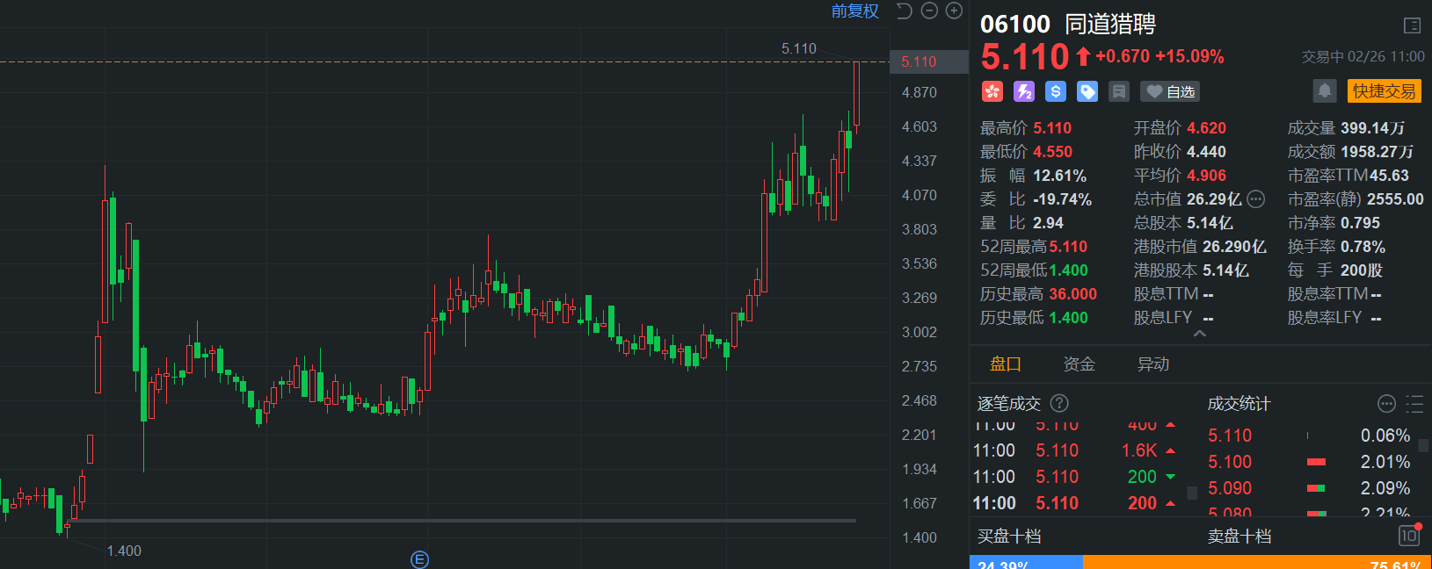Click the 卖盘十档 heading
Viewport: 1432px width, 569px height.
[1239, 536]
